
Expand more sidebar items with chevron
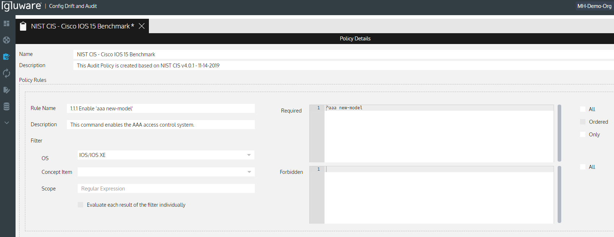(7, 123)
